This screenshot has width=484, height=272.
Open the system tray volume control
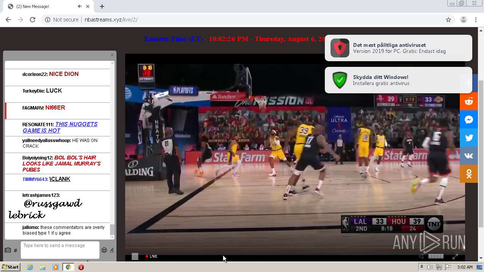point(430,267)
